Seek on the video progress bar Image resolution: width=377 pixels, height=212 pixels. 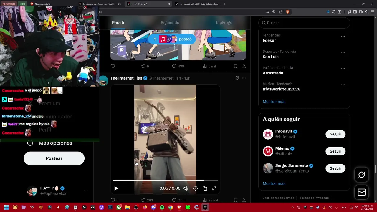(x=165, y=180)
